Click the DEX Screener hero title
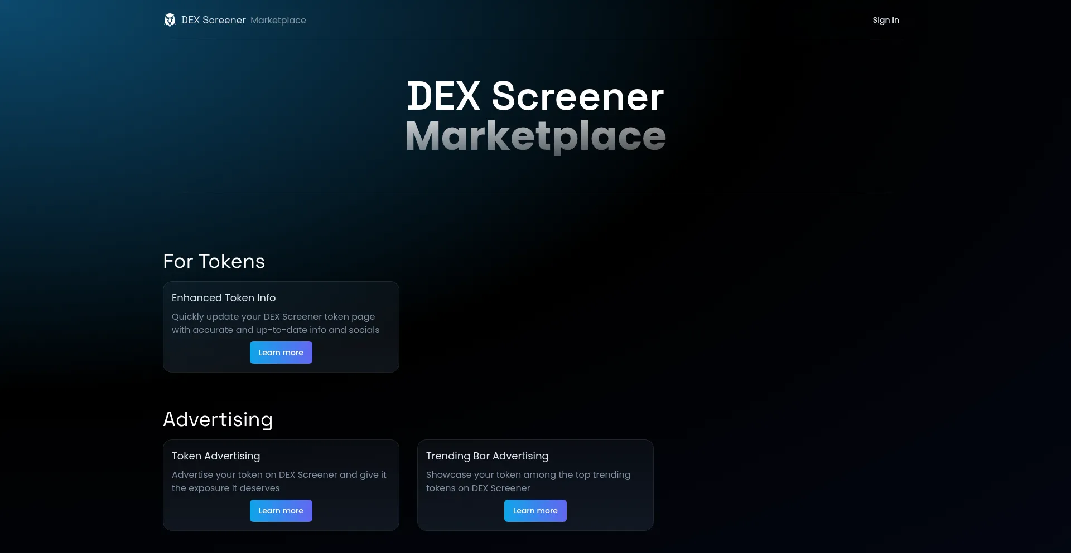 click(535, 96)
